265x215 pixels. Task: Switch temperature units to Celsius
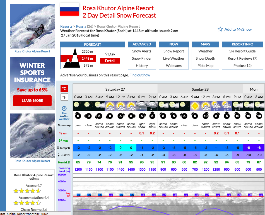tap(64, 88)
